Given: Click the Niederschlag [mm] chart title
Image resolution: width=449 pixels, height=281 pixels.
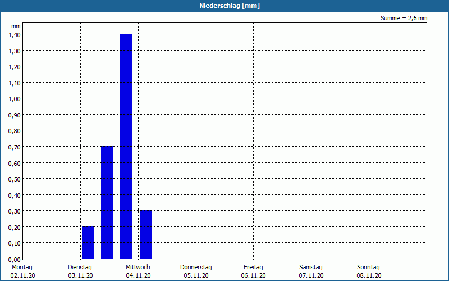Looking at the screenshot, I should [230, 6].
